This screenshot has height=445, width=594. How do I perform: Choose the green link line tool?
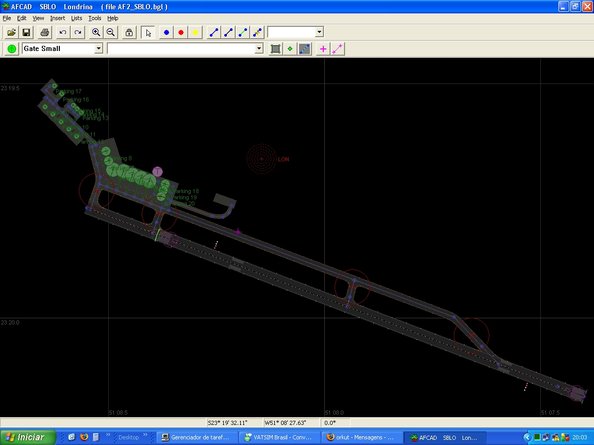243,32
